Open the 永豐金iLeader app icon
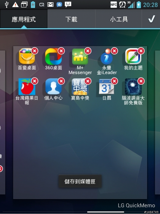 click(106, 56)
